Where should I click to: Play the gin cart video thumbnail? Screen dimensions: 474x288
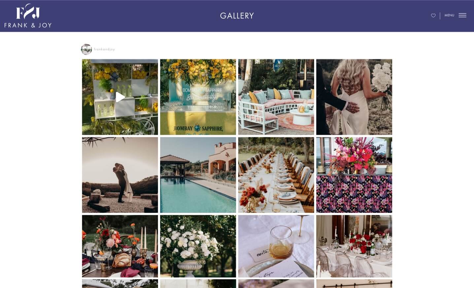point(120,97)
